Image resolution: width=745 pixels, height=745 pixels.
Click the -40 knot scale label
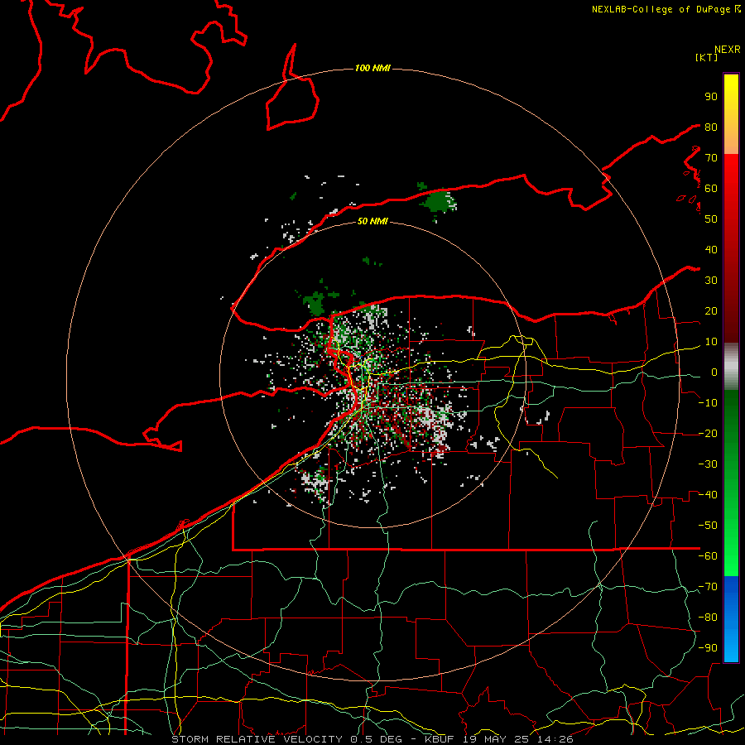pos(708,495)
